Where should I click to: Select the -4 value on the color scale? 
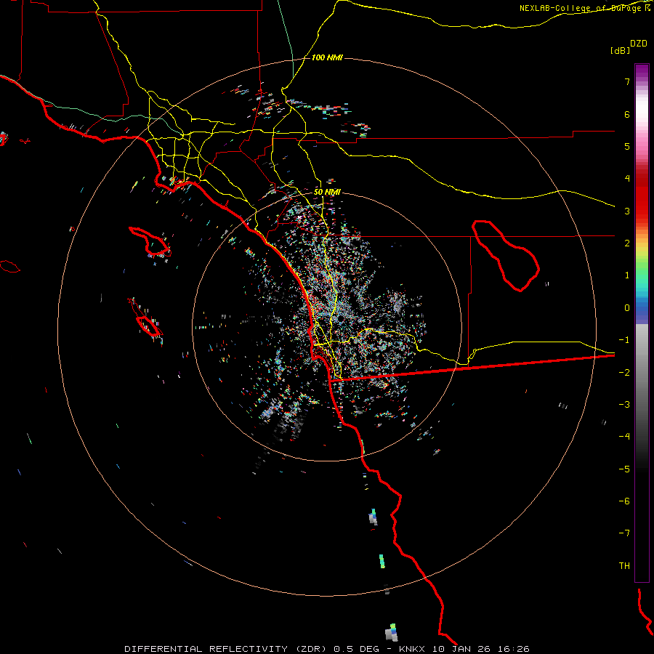pyautogui.click(x=624, y=436)
